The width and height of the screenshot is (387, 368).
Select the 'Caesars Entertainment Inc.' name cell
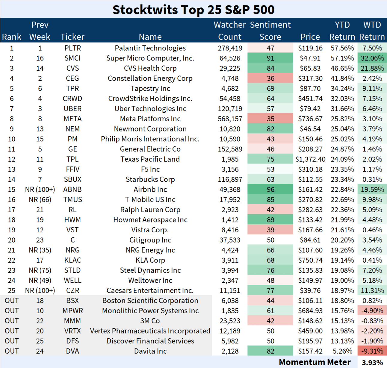pos(150,291)
